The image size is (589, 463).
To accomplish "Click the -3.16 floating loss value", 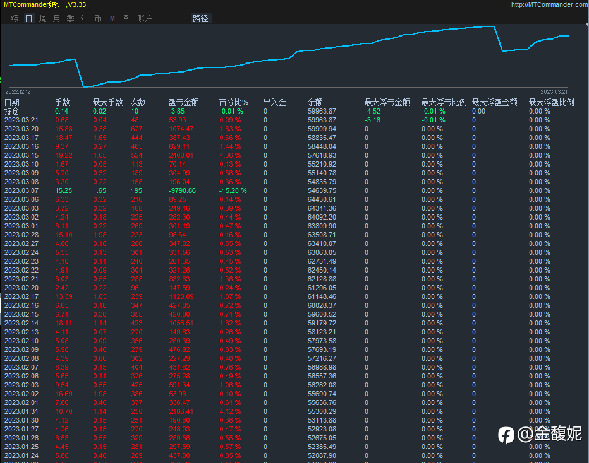I will tap(373, 120).
